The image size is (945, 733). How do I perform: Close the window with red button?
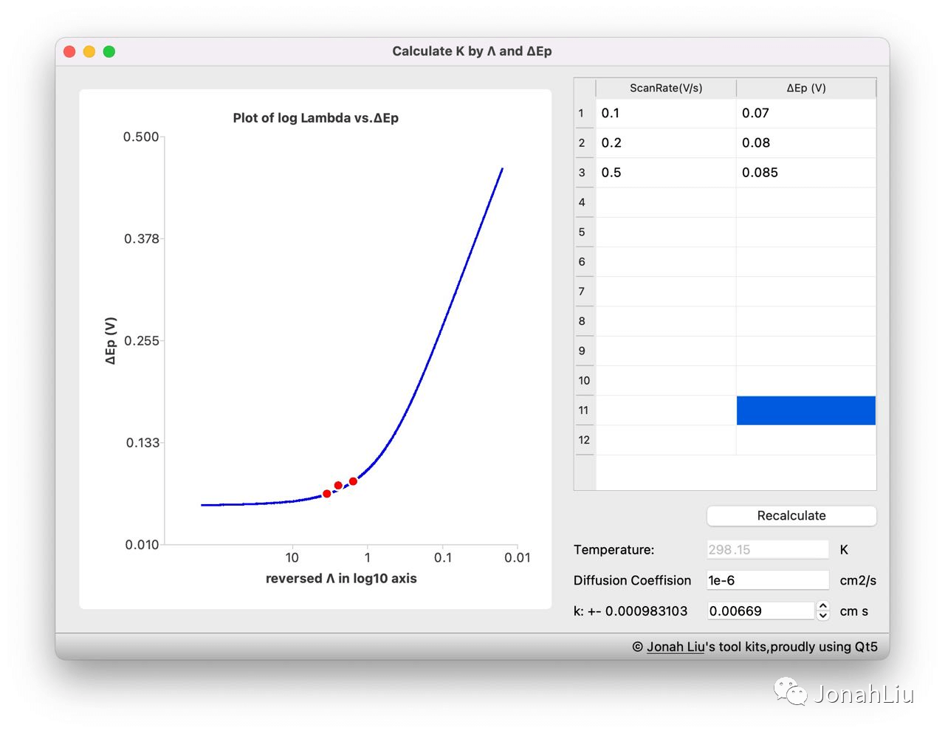tap(70, 52)
